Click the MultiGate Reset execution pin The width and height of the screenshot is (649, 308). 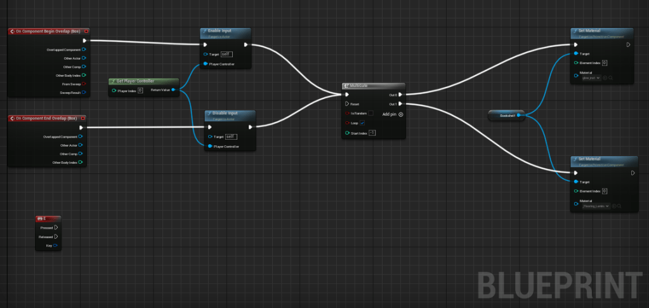(346, 104)
